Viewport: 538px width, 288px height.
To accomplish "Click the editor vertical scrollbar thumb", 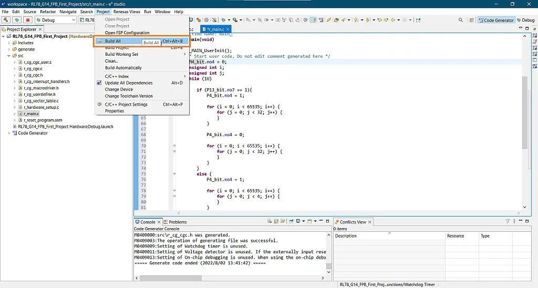I will point(524,112).
